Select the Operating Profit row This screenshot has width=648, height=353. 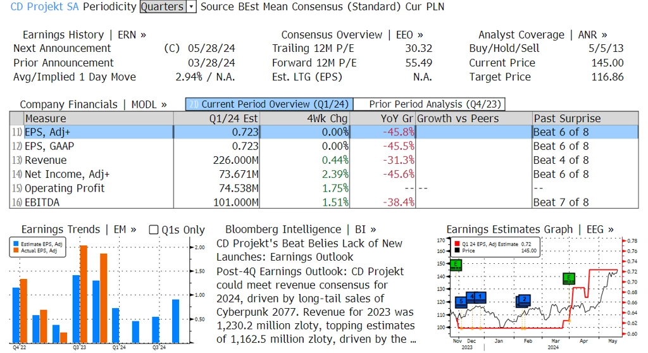click(x=324, y=189)
